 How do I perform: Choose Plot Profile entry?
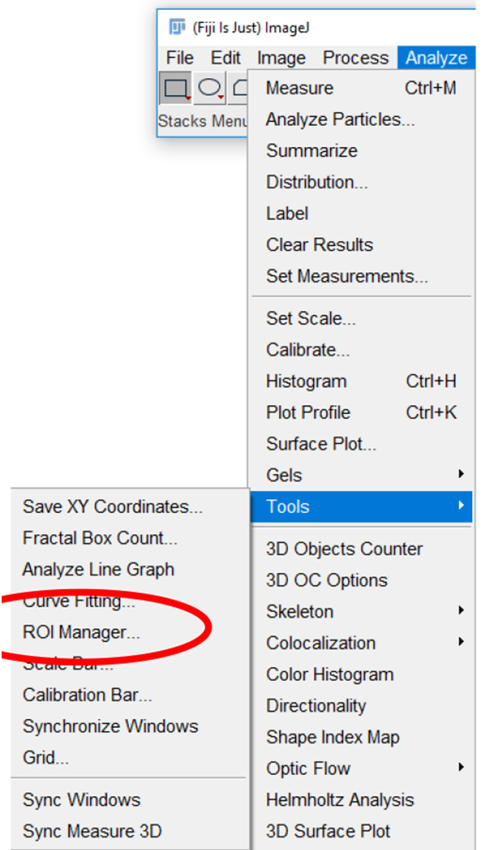pyautogui.click(x=361, y=412)
